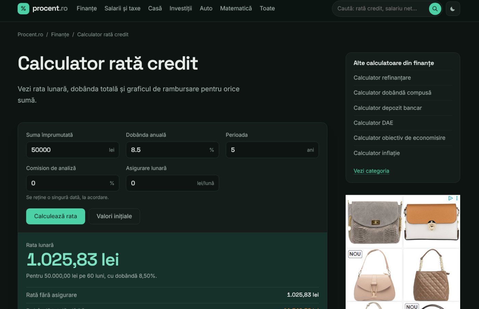The width and height of the screenshot is (479, 309).
Task: Click the Comision de analiză input field
Action: pos(73,183)
